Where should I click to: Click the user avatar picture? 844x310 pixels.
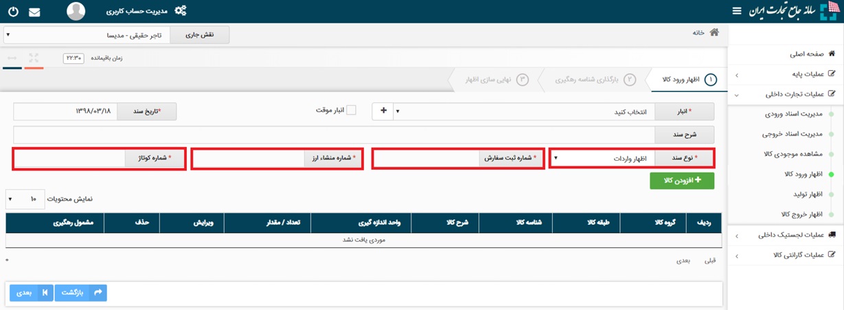(x=76, y=11)
